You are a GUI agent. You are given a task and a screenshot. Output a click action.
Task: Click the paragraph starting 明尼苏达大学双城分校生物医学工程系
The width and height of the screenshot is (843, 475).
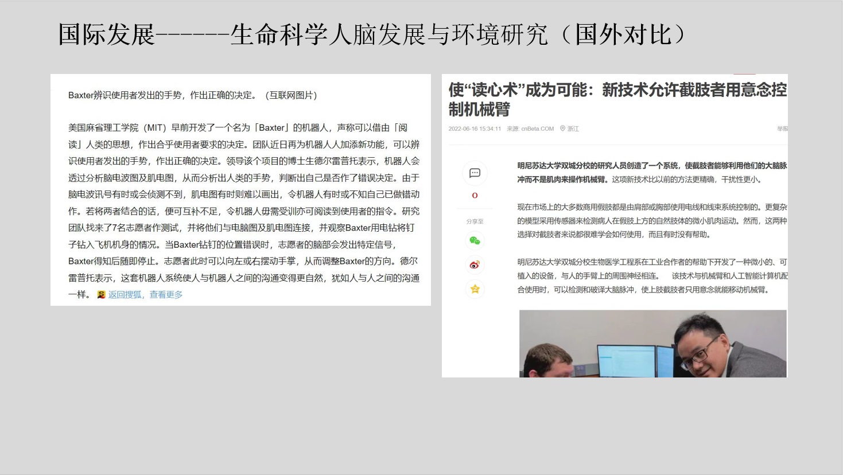pyautogui.click(x=651, y=276)
